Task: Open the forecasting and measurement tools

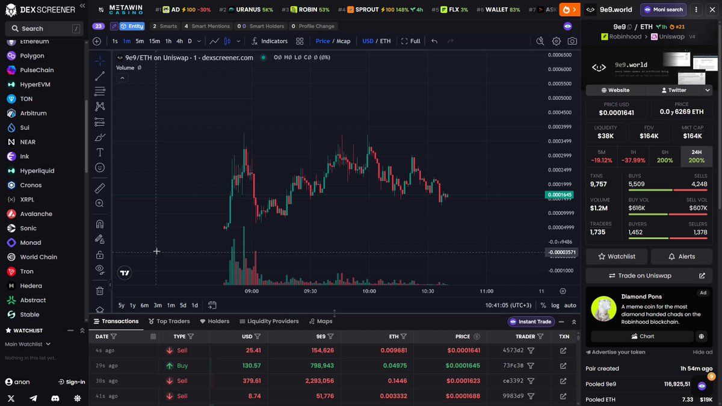Action: pos(100,122)
